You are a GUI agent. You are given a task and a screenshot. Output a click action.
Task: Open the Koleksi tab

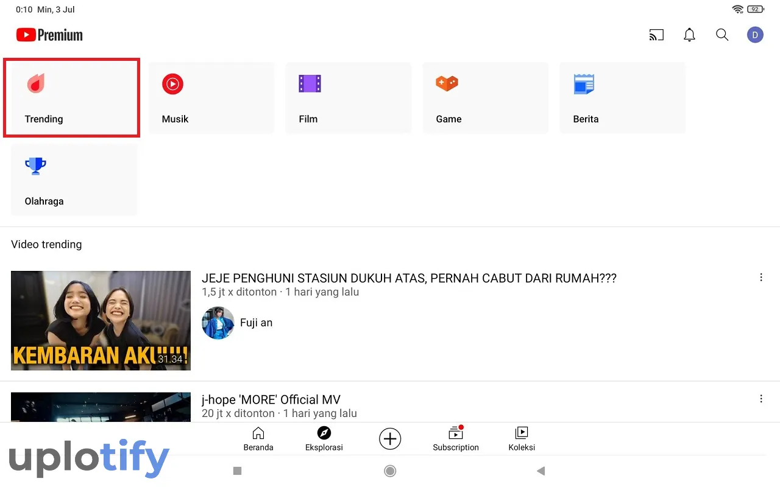522,438
